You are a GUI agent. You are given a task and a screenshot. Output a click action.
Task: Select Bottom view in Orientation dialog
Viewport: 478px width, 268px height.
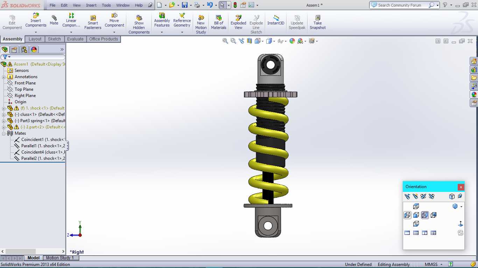tap(416, 224)
